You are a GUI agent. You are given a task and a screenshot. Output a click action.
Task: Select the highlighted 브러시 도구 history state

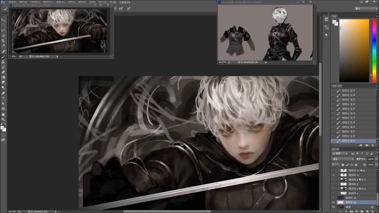click(354, 141)
